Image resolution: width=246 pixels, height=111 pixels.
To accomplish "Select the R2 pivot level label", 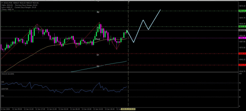I will pos(98,12).
